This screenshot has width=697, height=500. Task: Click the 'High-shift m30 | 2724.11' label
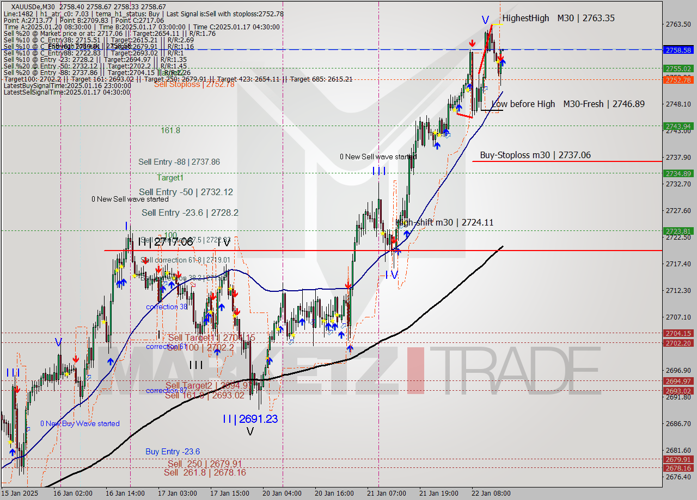(444, 222)
